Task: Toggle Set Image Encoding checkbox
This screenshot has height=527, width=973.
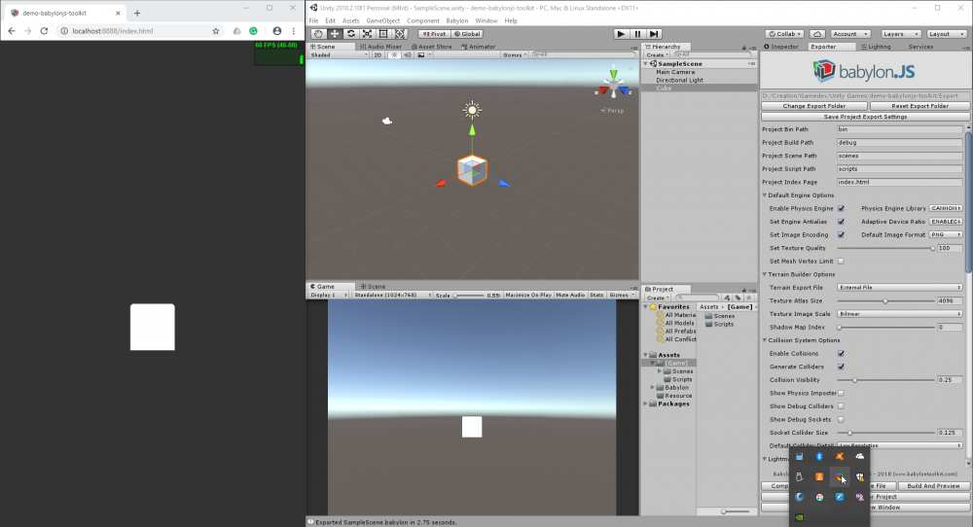Action: coord(841,235)
